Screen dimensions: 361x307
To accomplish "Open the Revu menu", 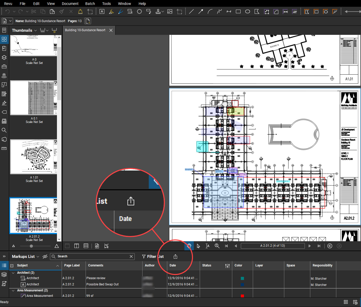I will (x=8, y=4).
